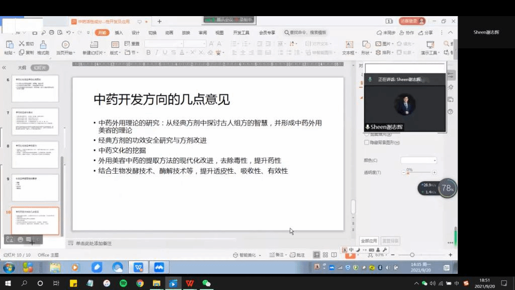Click the cloud sync status icon
Screen dimensions: 515x290
[x=379, y=33]
